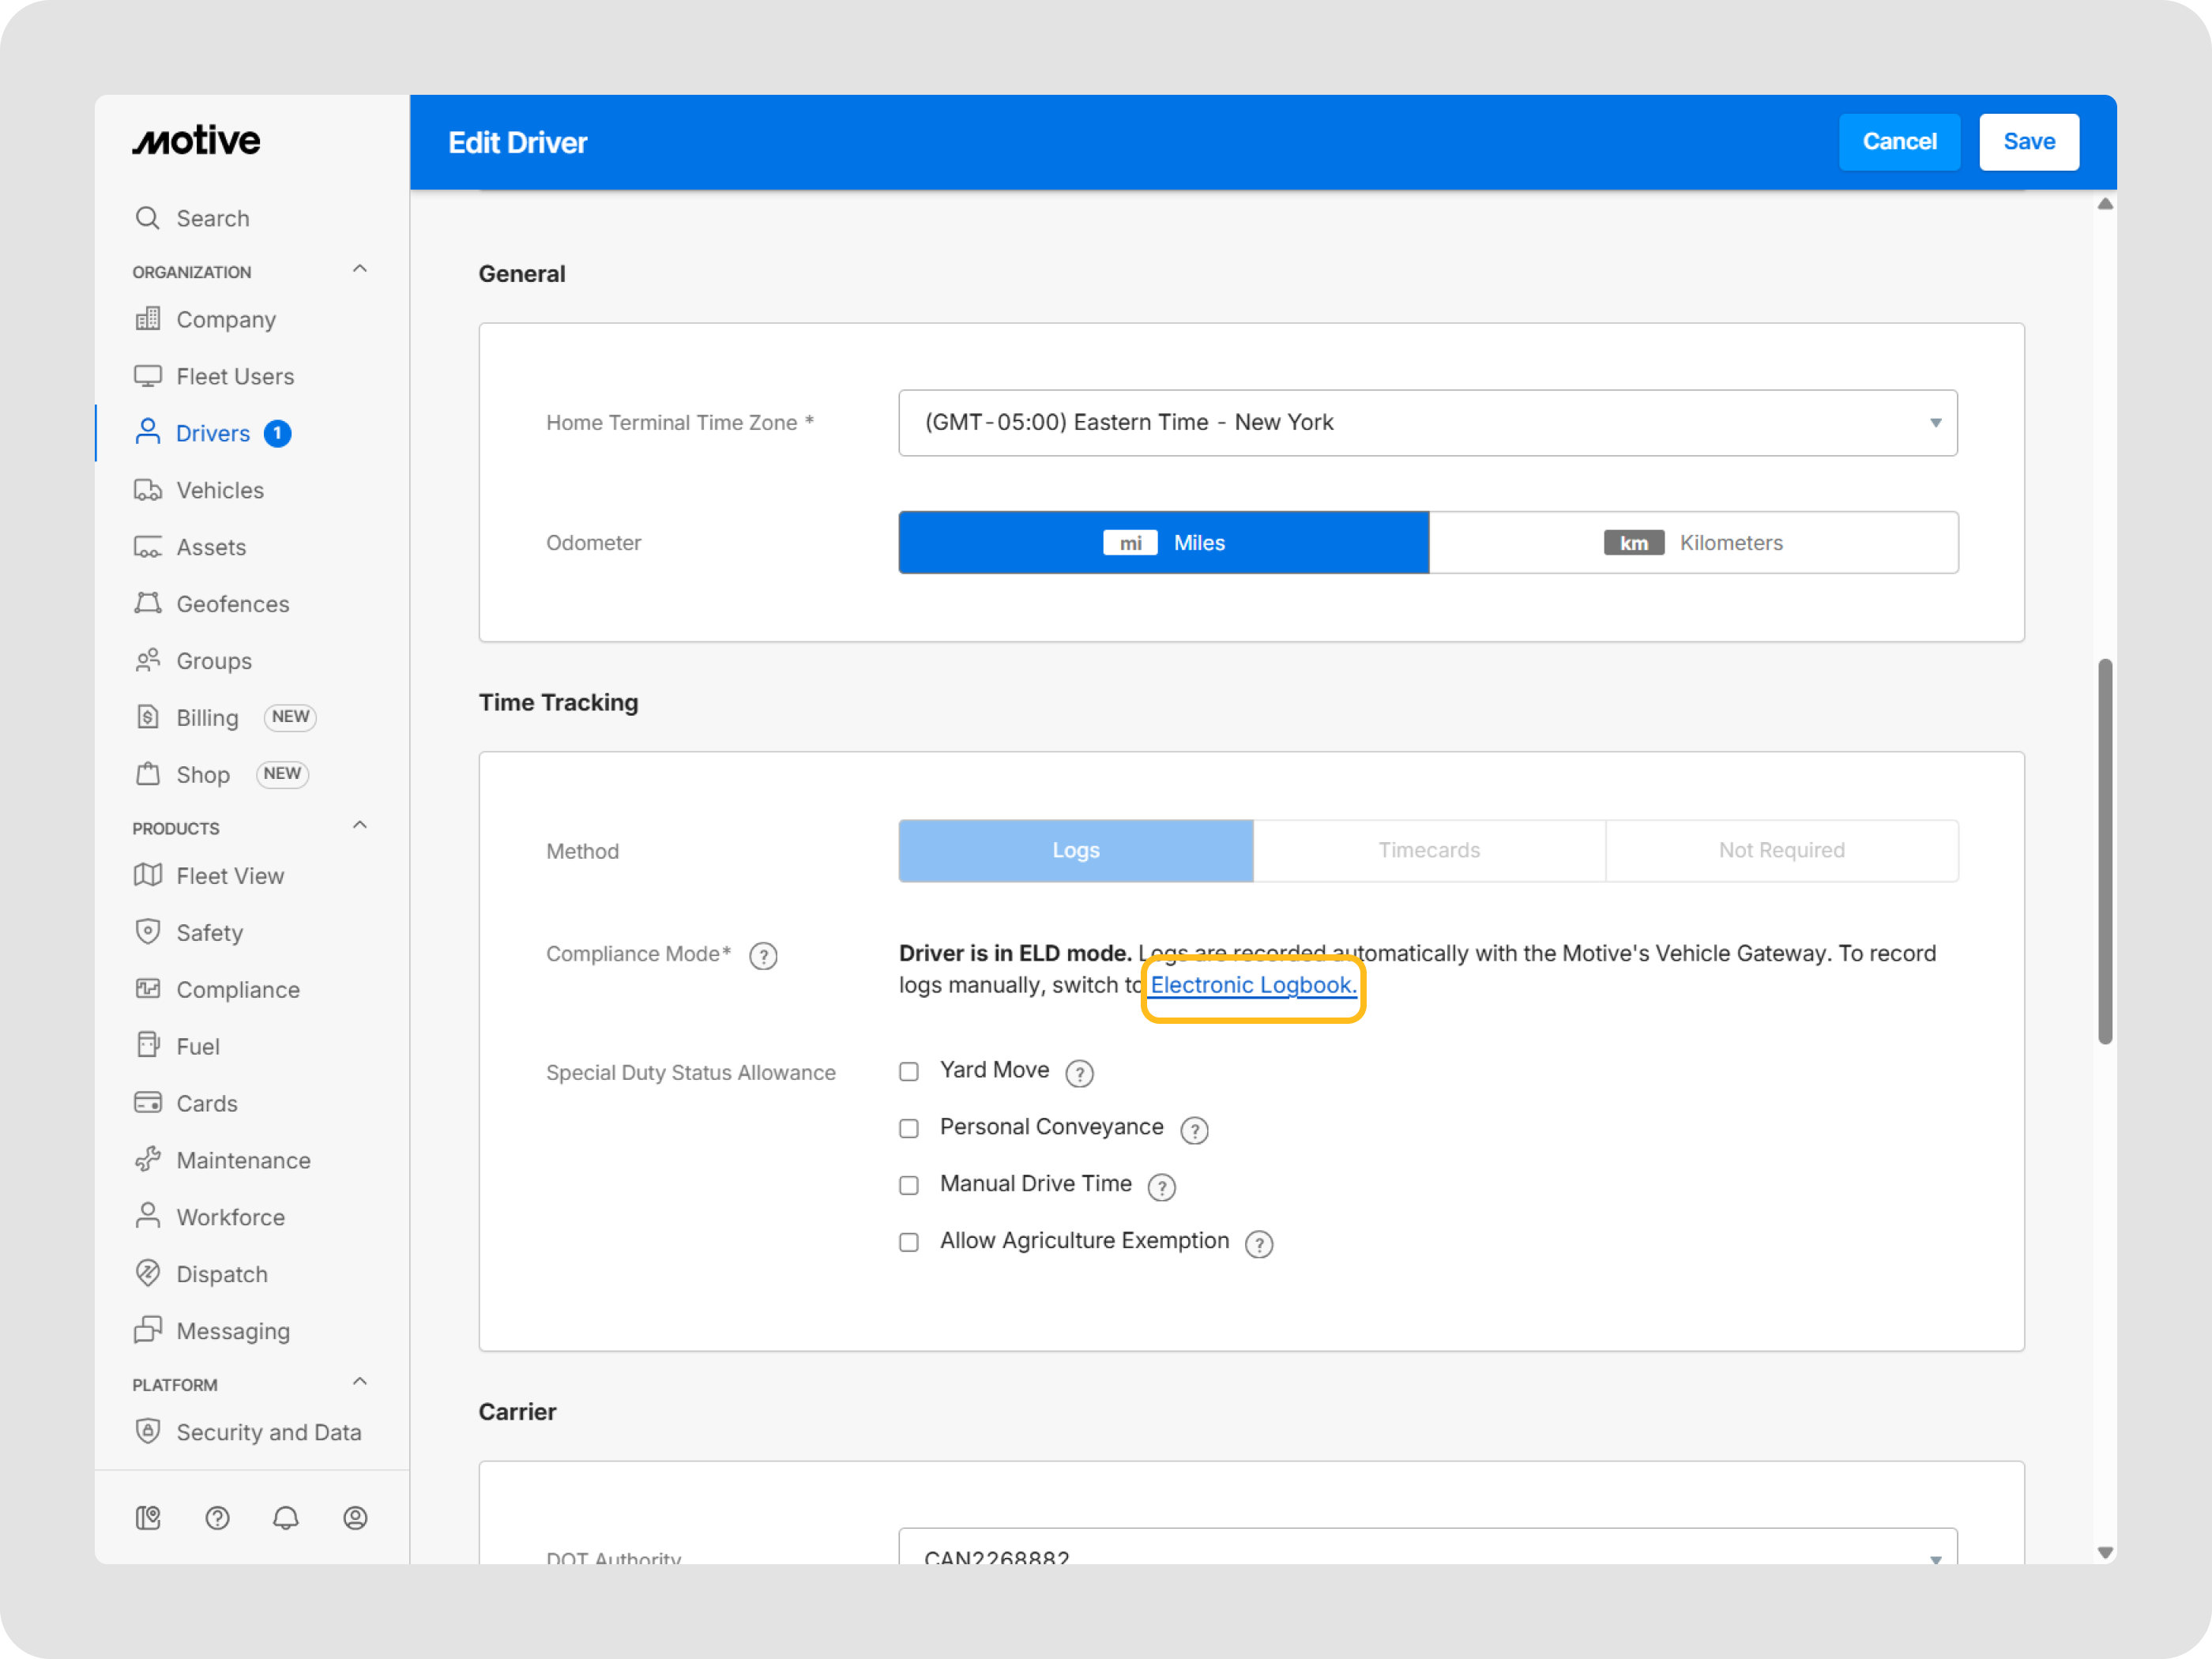This screenshot has width=2212, height=1659.
Task: Show Compliance Mode help tooltip
Action: [763, 956]
